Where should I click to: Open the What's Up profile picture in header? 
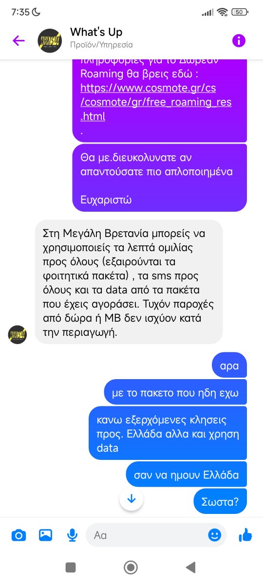coord(50,40)
